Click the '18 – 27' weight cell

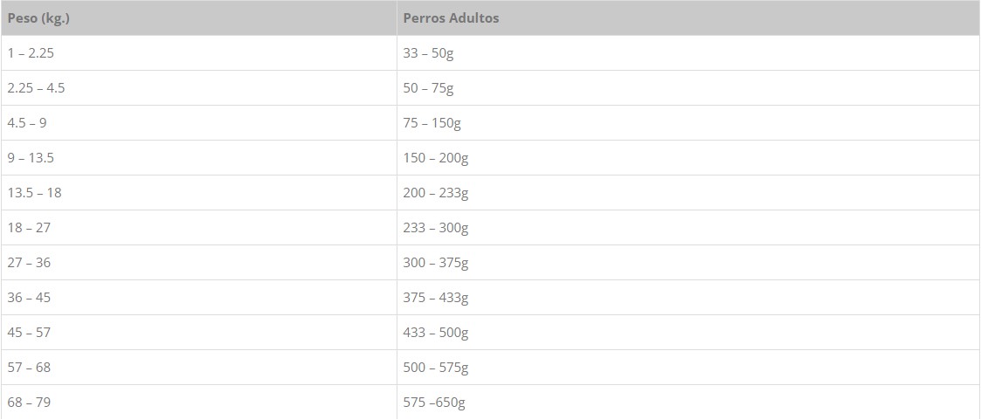tap(29, 228)
